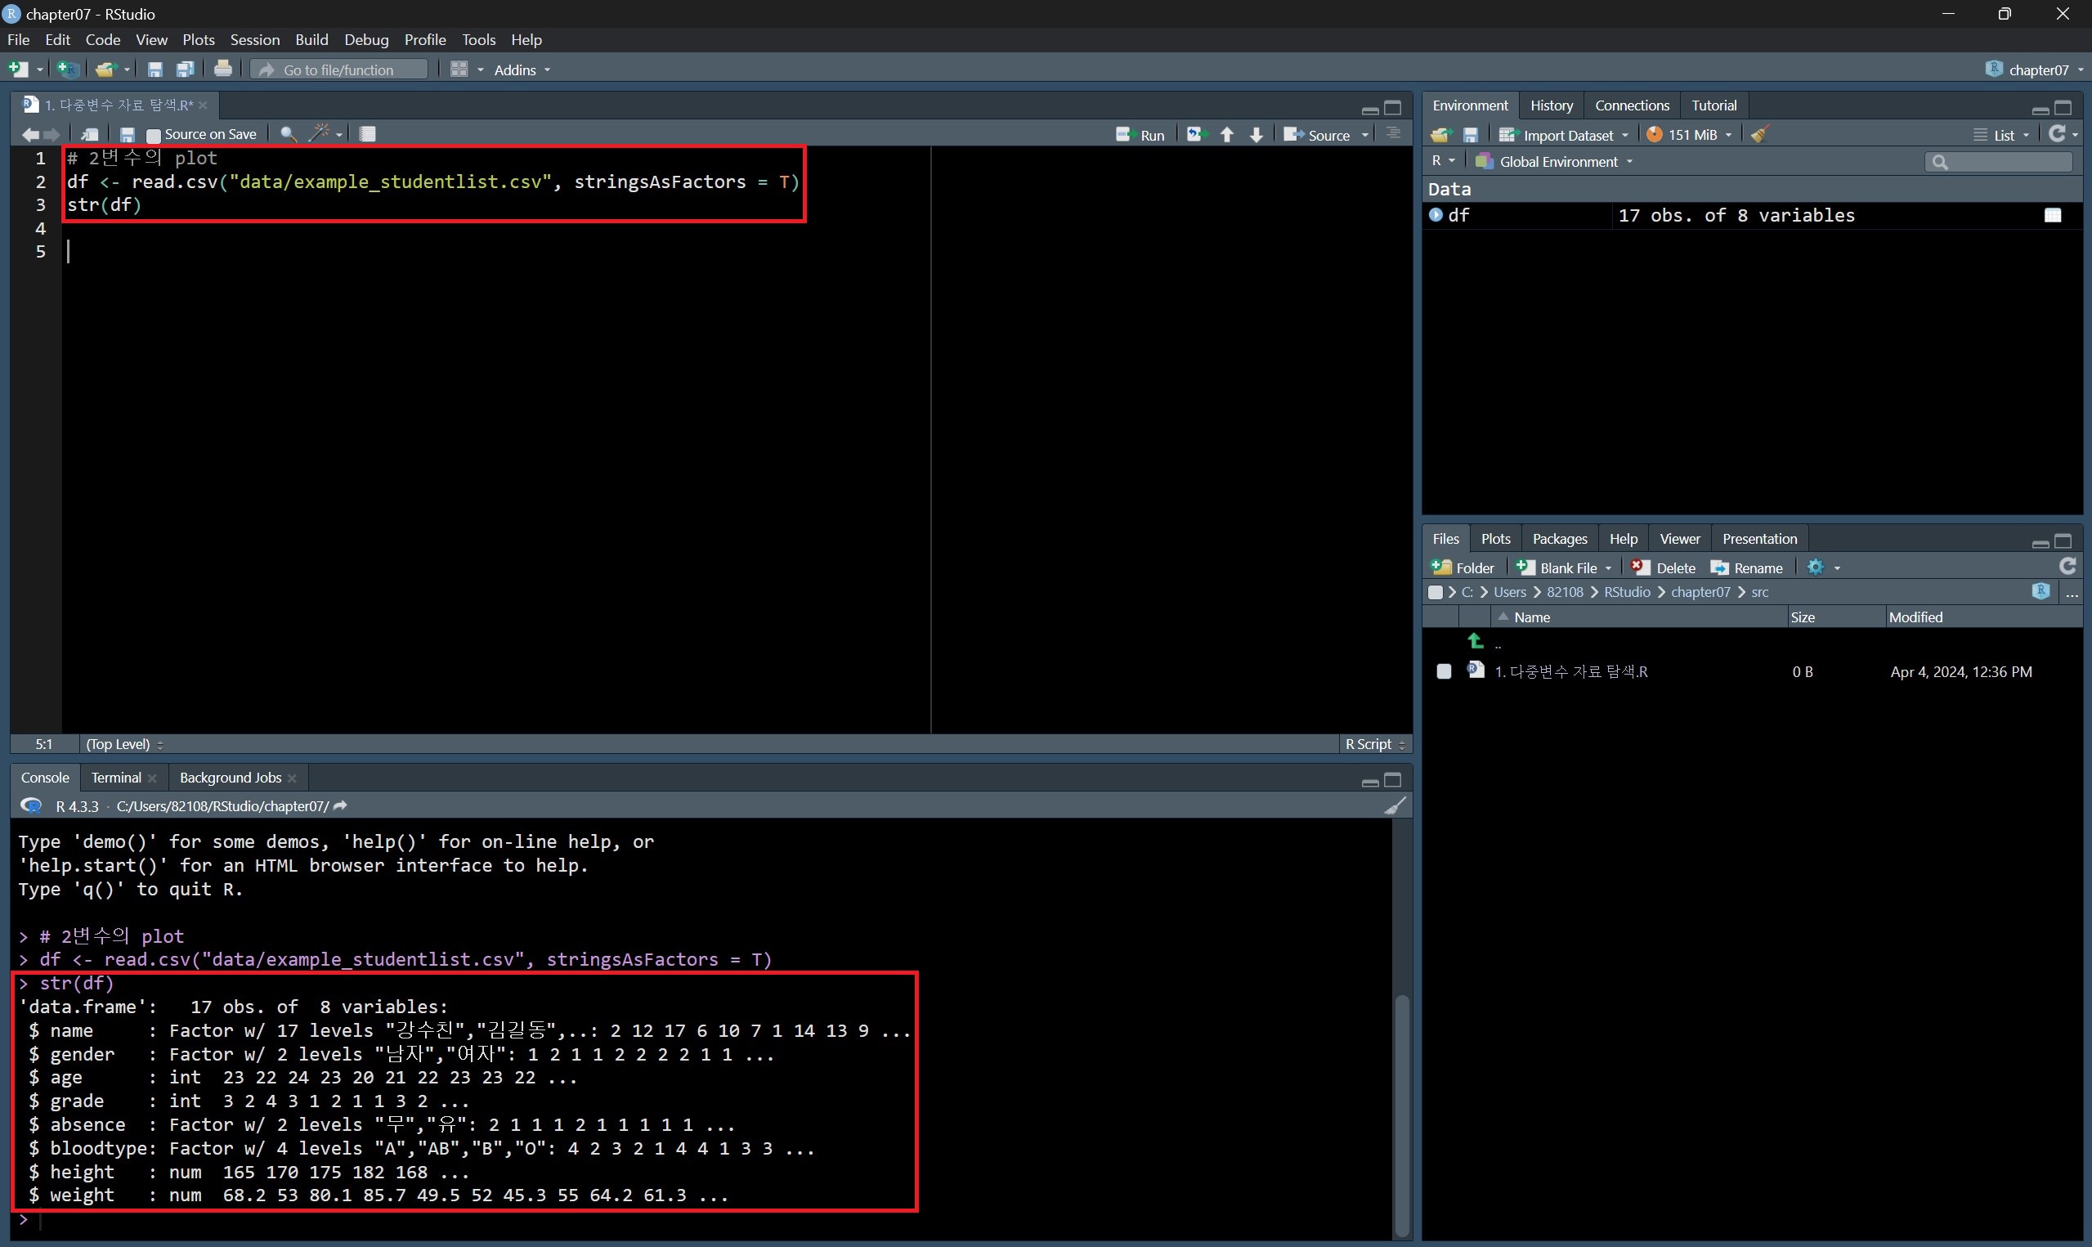Viewport: 2092px width, 1247px height.
Task: Navigate to chapter07 in the breadcrumb path
Action: (1700, 592)
